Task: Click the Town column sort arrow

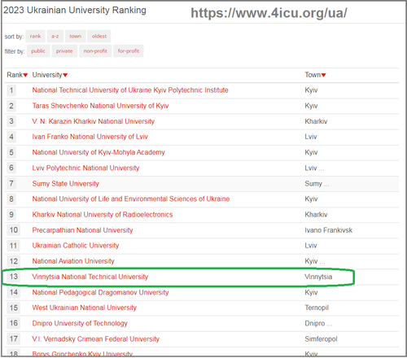Action: coord(323,75)
